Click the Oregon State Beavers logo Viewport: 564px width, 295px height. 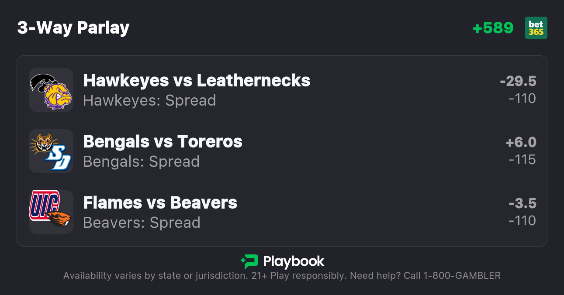(59, 218)
